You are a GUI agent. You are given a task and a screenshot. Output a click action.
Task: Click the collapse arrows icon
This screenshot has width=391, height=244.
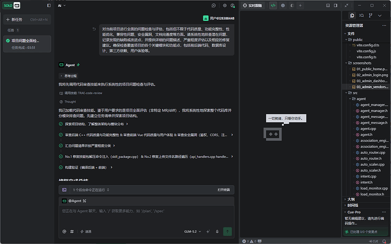click(346, 6)
